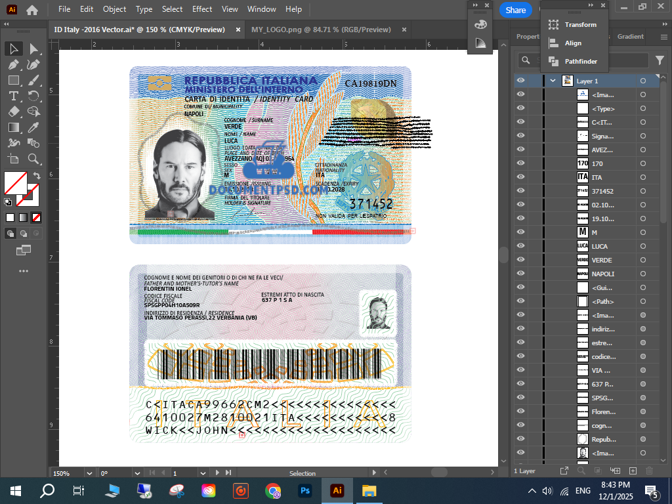Toggle visibility of the Signa... sublayer

[520, 136]
